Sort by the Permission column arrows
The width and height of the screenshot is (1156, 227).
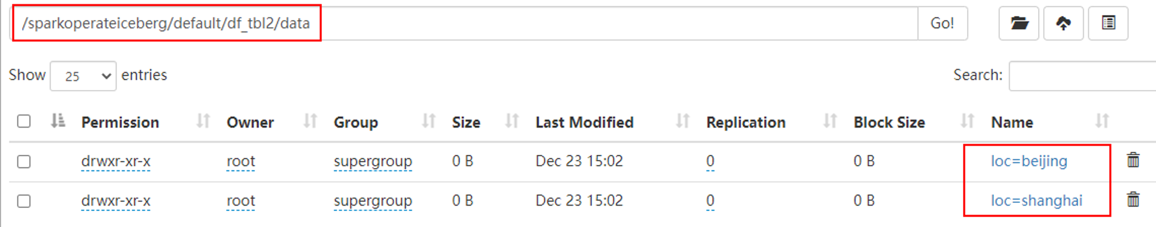[203, 121]
